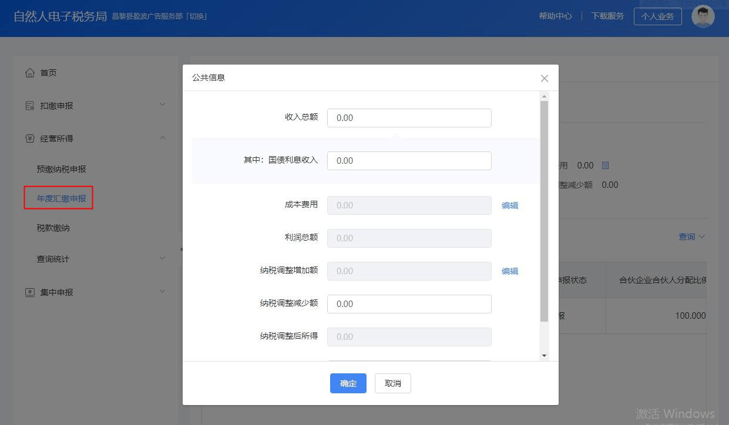Expand the 集中申报 section chevron
729x425 pixels.
pyautogui.click(x=162, y=292)
